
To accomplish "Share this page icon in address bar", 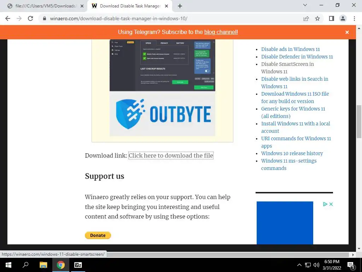I will tap(306, 18).
